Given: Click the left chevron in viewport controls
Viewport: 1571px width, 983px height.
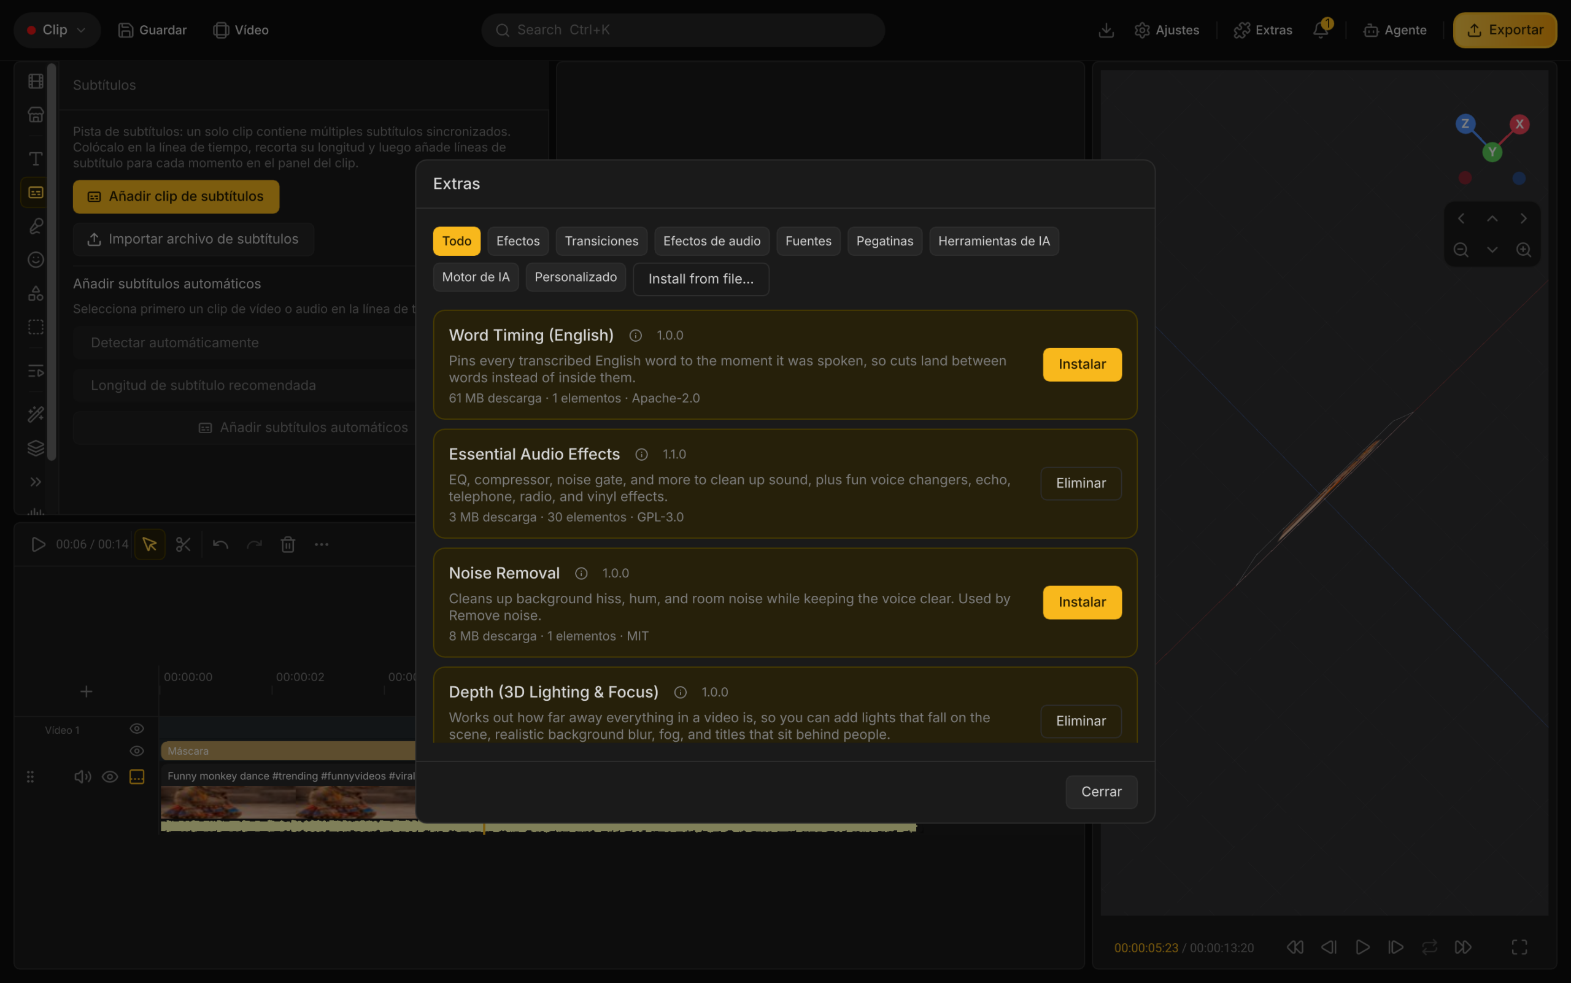Looking at the screenshot, I should pos(1461,218).
